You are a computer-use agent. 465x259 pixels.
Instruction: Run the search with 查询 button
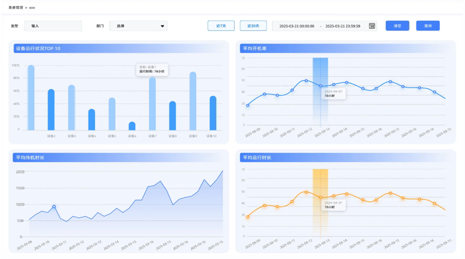(428, 26)
